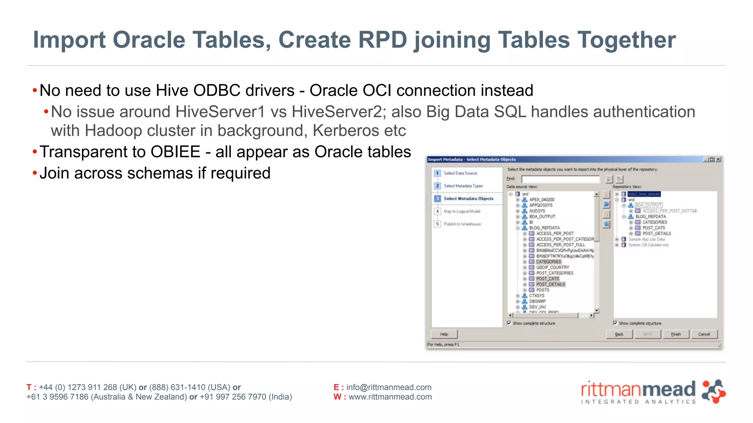753x423 pixels.
Task: Go to Select Data Source wizard step
Action: point(460,173)
